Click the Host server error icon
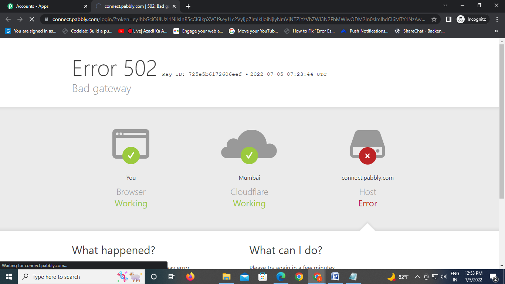The height and width of the screenshot is (284, 505). pos(367,147)
